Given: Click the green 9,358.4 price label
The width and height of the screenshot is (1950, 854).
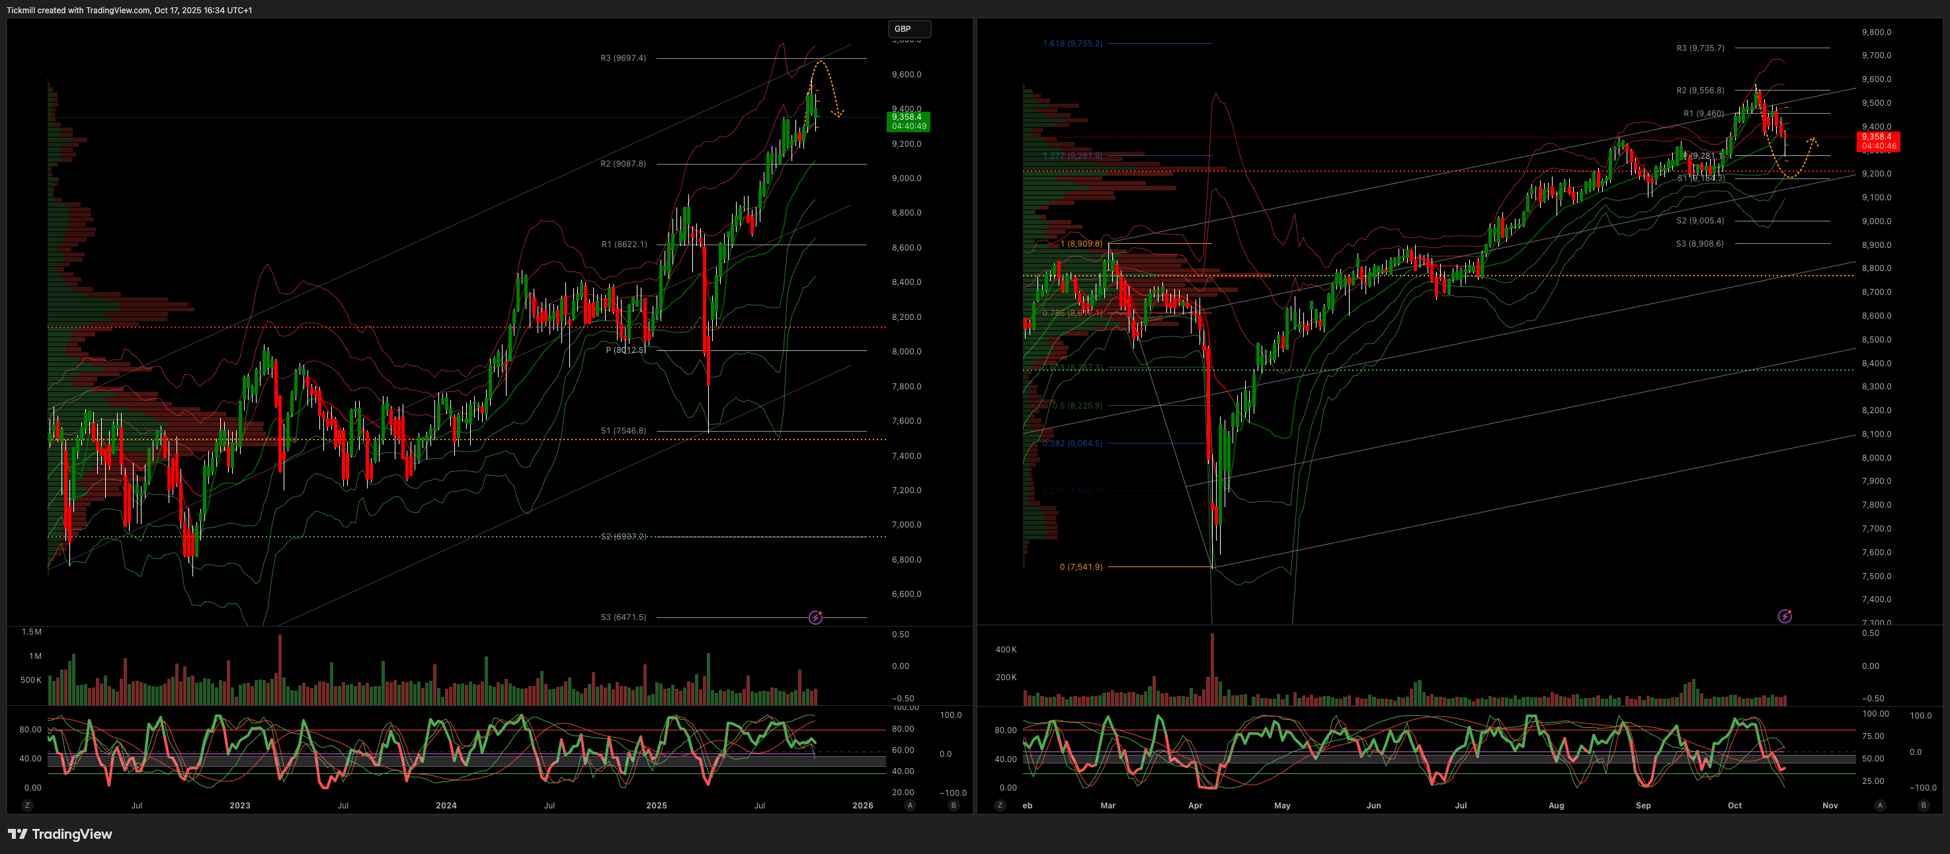Looking at the screenshot, I should pos(908,121).
